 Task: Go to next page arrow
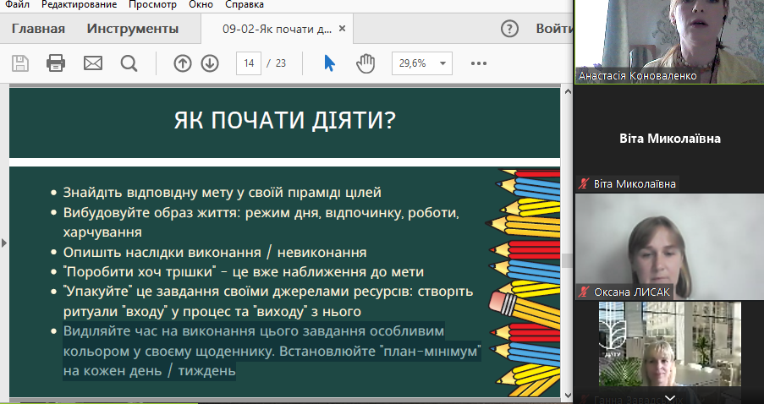pos(210,63)
